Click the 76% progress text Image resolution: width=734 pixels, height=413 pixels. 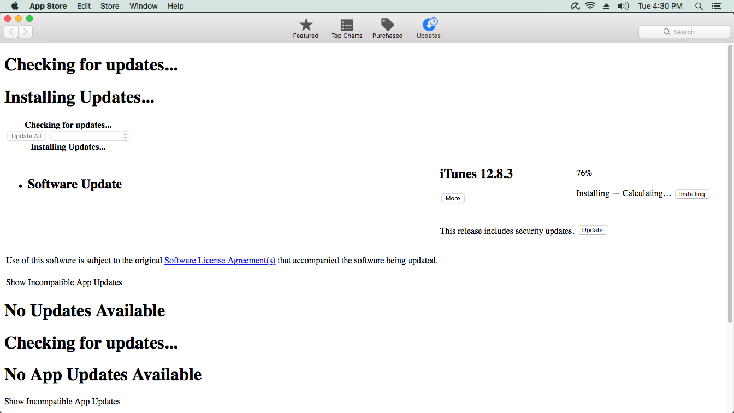point(584,173)
